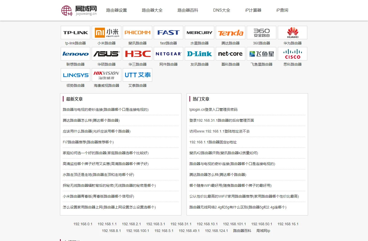
Task: Select the HUAWEI brand logo
Action: pos(293,33)
